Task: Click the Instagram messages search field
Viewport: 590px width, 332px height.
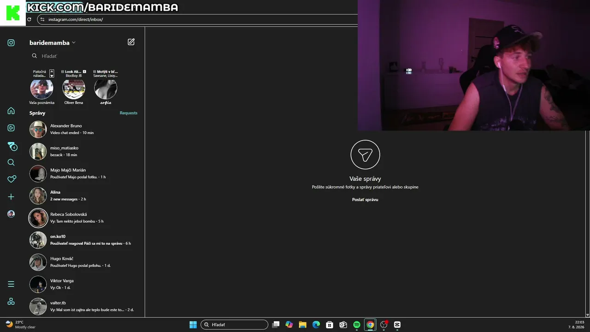Action: pos(83,56)
